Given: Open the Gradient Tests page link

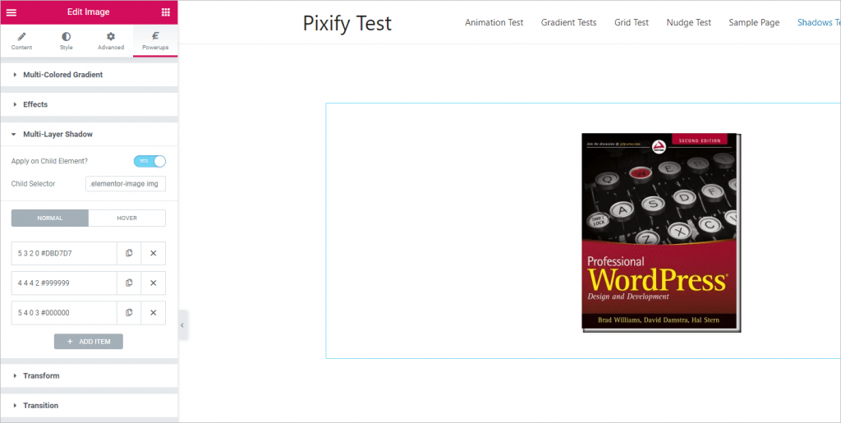Looking at the screenshot, I should (x=568, y=22).
